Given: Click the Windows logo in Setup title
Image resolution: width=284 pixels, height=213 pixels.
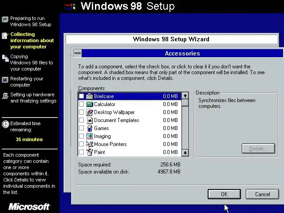Looking at the screenshot, I should [x=70, y=7].
